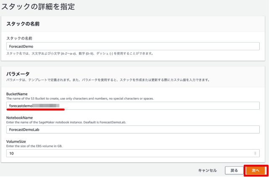The height and width of the screenshot is (177, 269).
Task: Click the orange 次へ button
Action: click(255, 170)
